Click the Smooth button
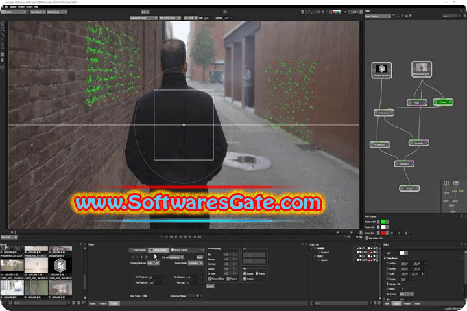Viewport: 467px width, 311px height. click(x=210, y=286)
